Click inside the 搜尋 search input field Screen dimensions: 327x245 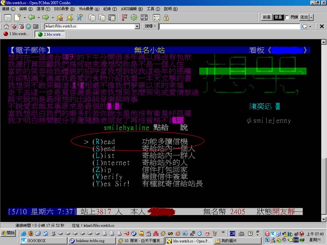click(229, 27)
